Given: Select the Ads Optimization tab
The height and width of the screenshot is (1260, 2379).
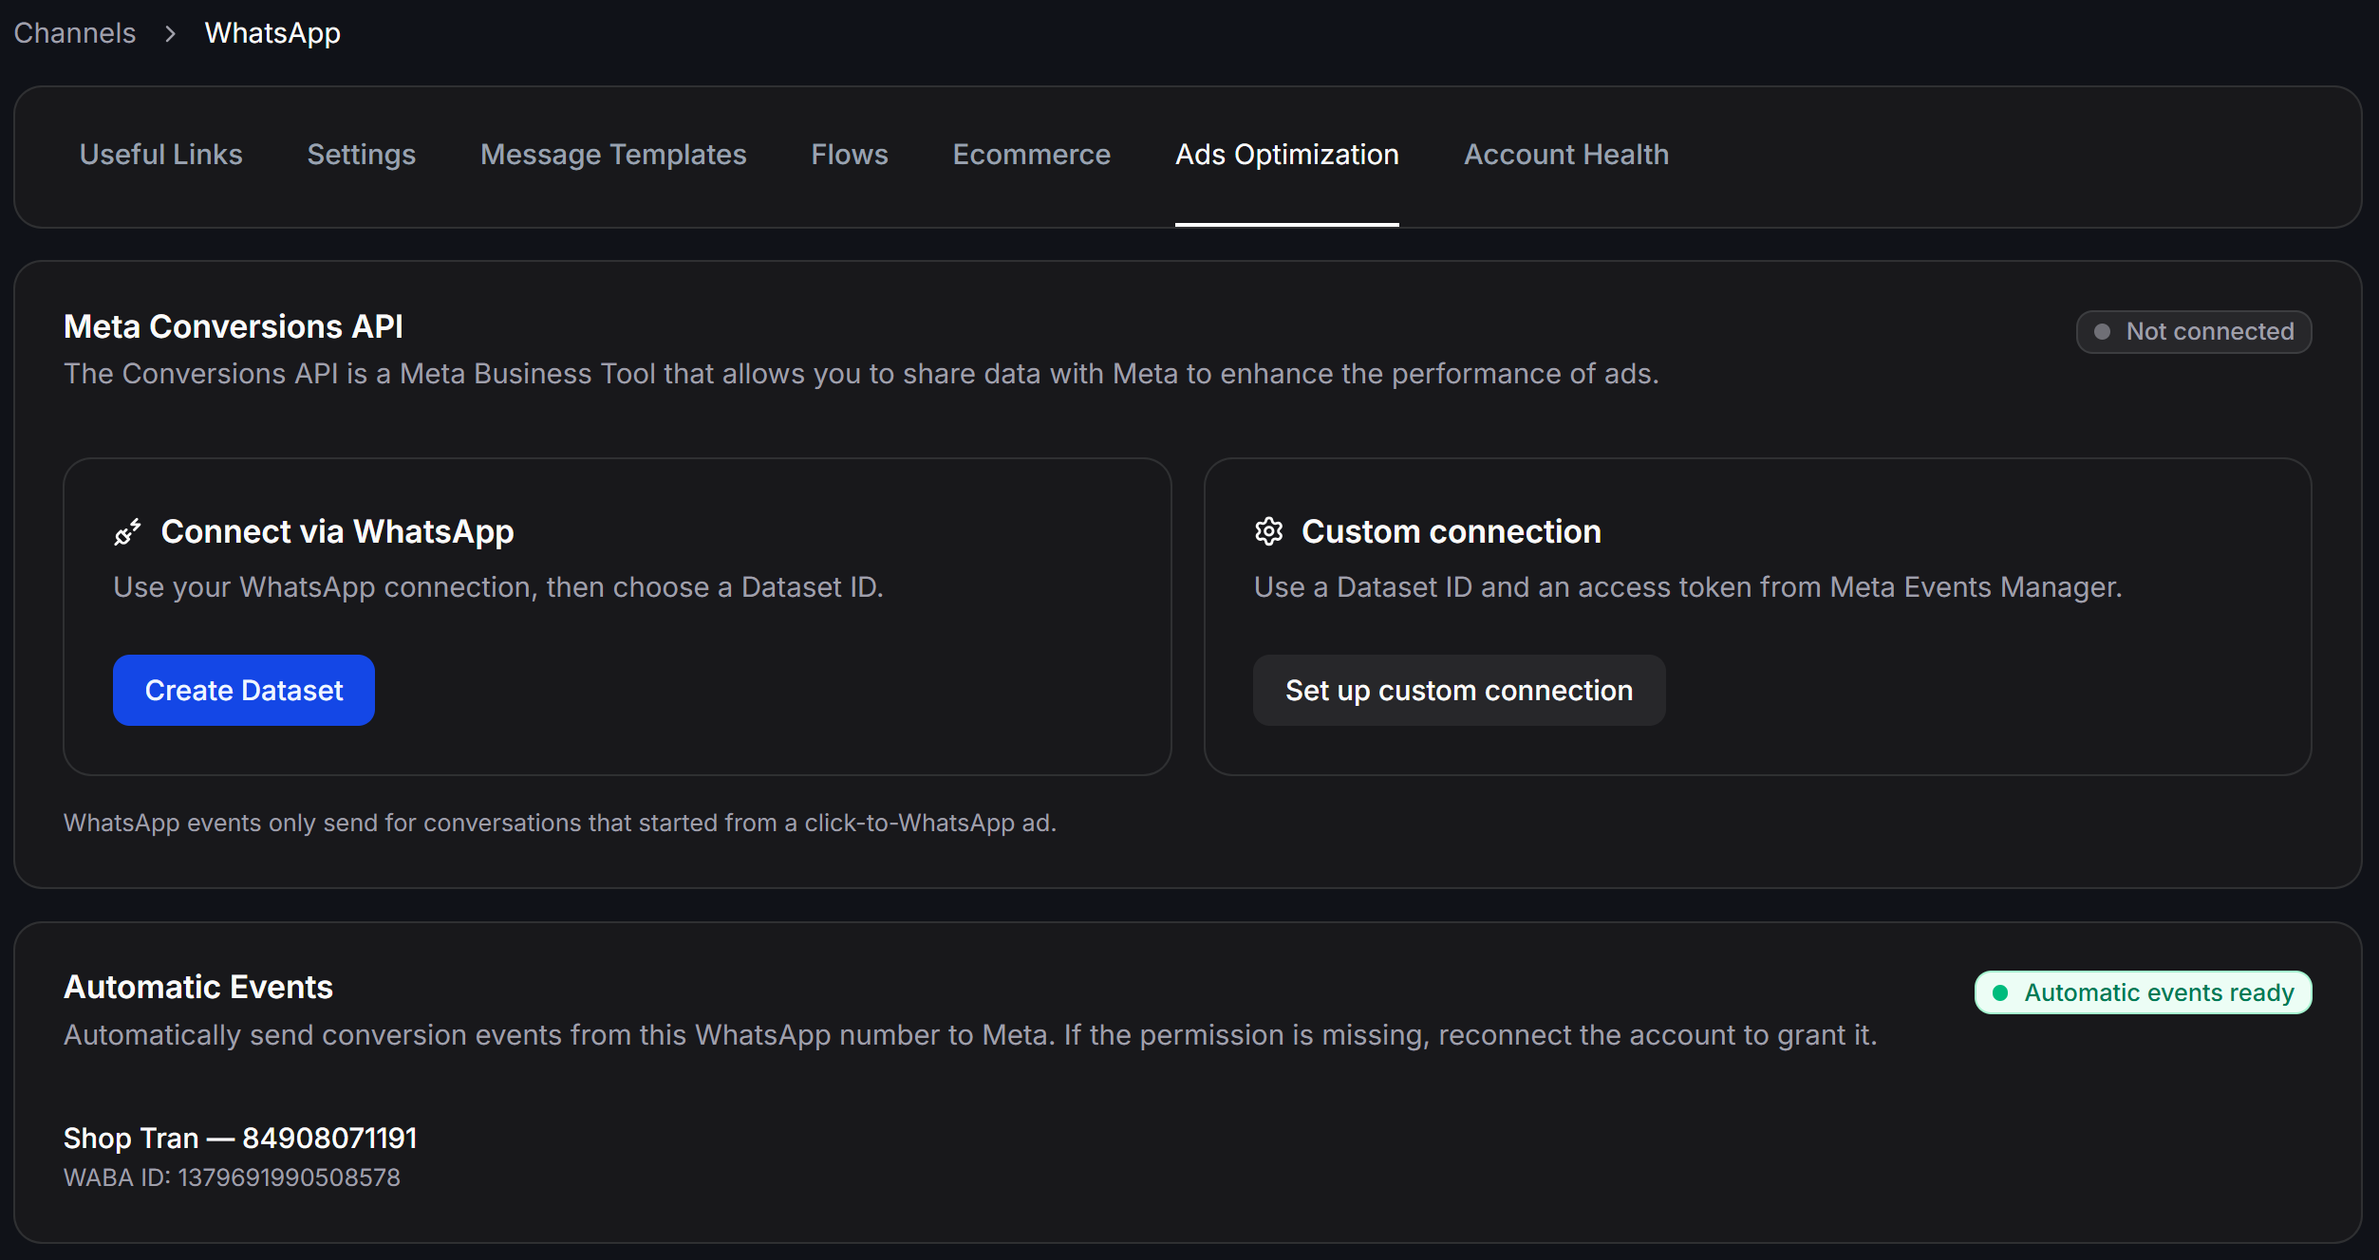Looking at the screenshot, I should [x=1287, y=155].
